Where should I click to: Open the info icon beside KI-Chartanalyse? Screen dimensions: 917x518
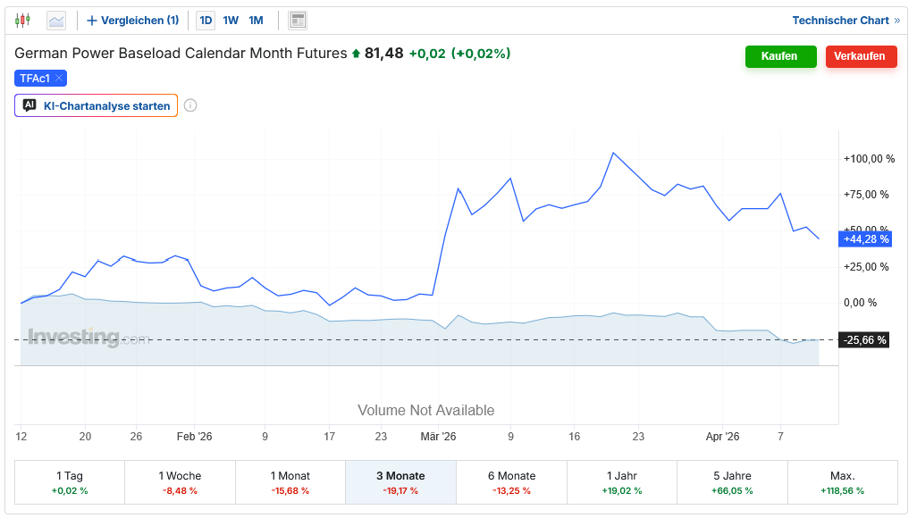pos(190,105)
